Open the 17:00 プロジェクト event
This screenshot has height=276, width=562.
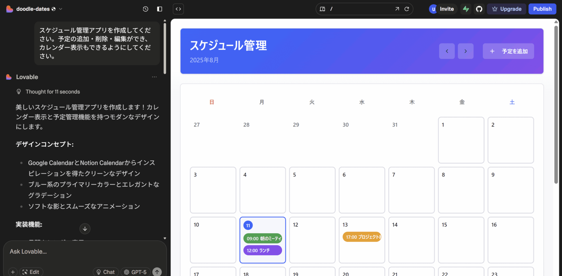362,237
